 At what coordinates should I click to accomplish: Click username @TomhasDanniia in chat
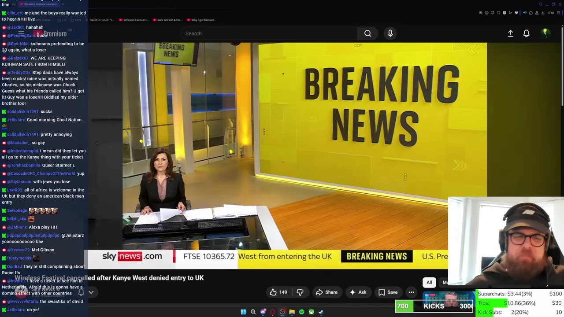24,165
